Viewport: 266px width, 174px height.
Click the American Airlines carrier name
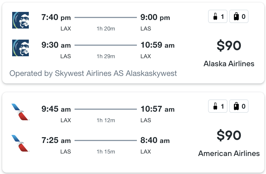(229, 153)
